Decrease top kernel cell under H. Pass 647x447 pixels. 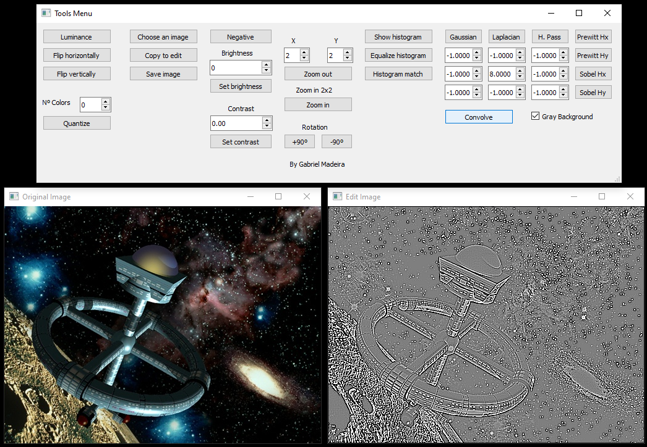point(563,58)
